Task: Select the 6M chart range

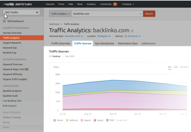Action: click(x=170, y=67)
